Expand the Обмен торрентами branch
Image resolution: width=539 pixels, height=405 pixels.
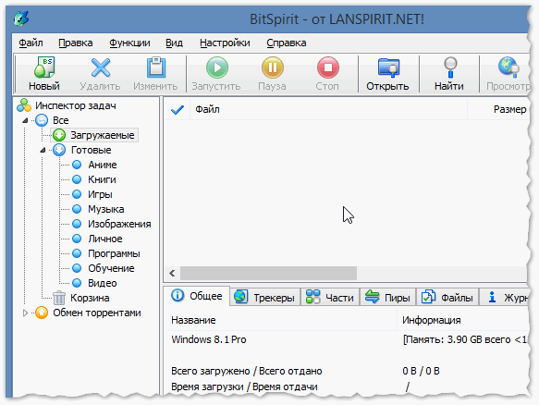click(25, 313)
